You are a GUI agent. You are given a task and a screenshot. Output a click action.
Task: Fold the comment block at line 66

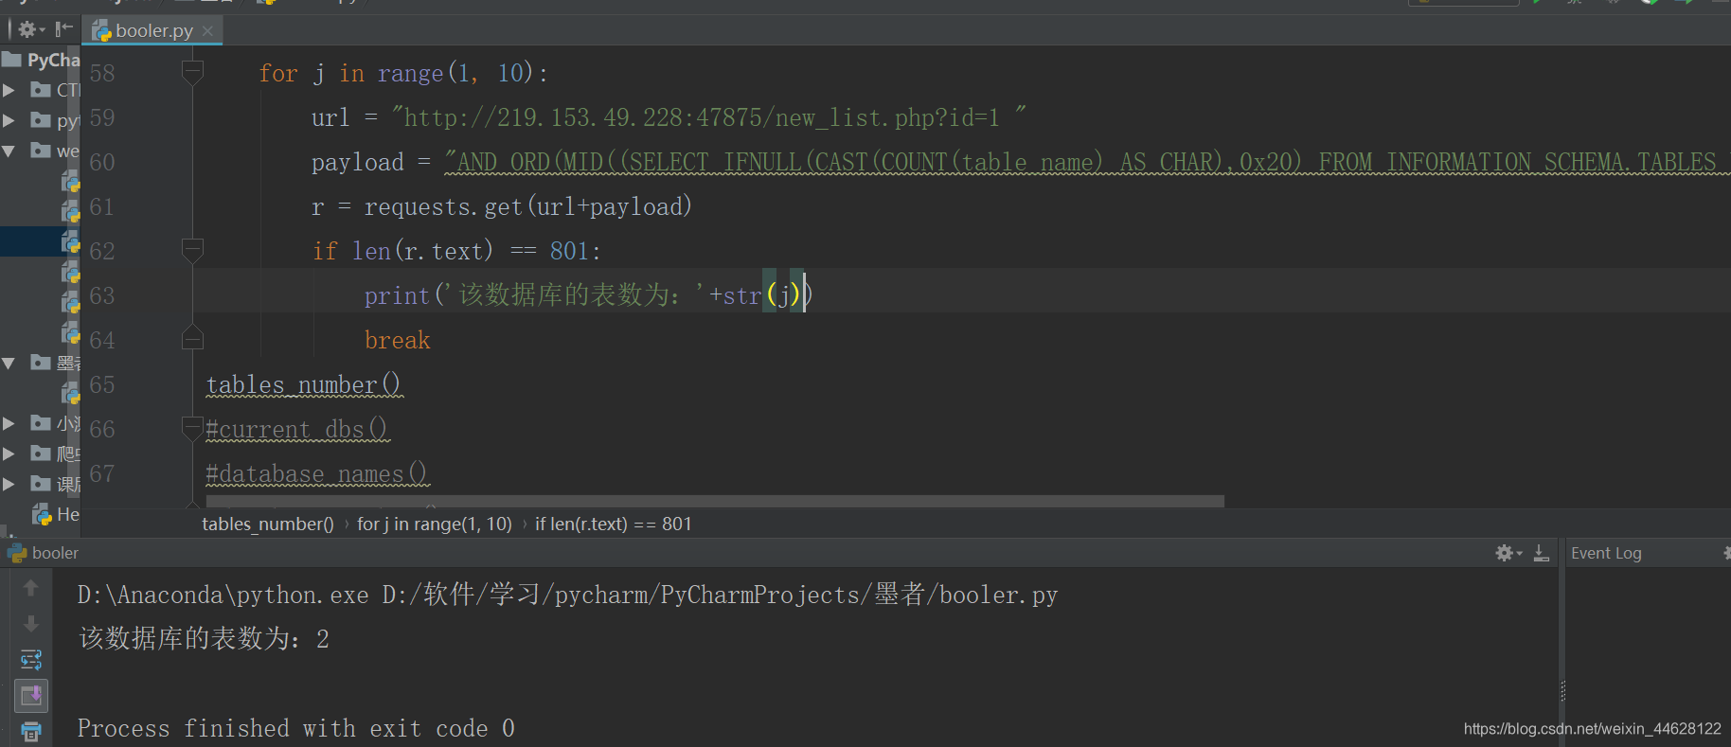(x=192, y=428)
